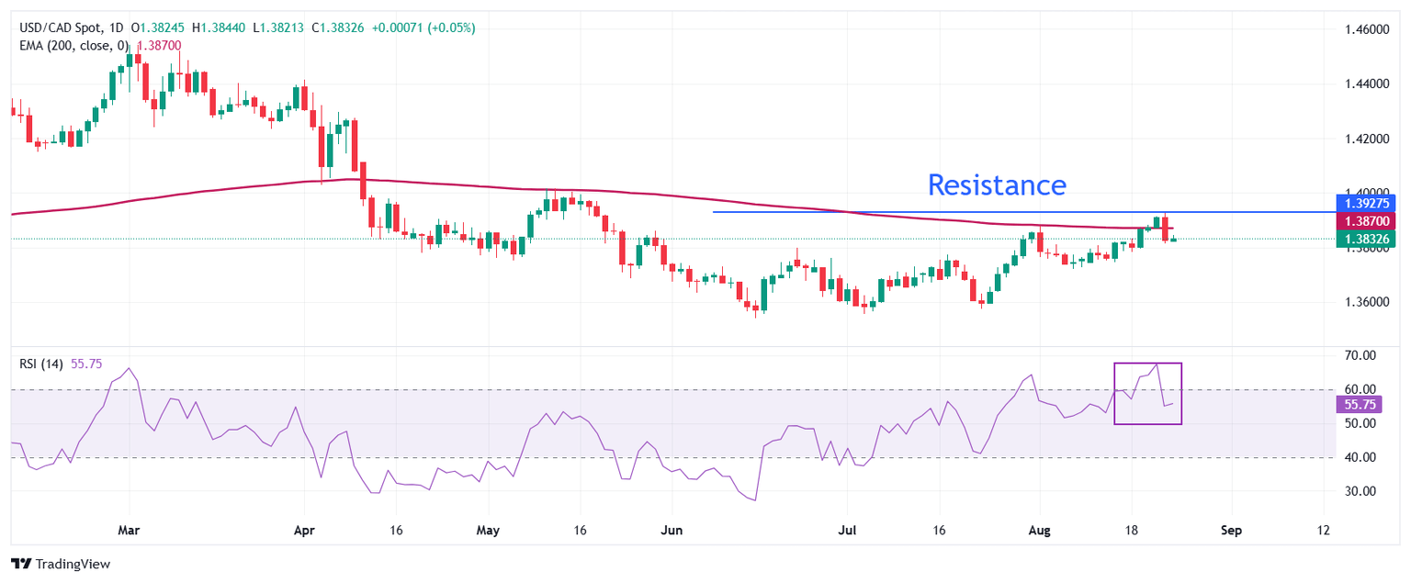Select the blue Resistance text annotation
The image size is (1411, 582).
[x=997, y=185]
